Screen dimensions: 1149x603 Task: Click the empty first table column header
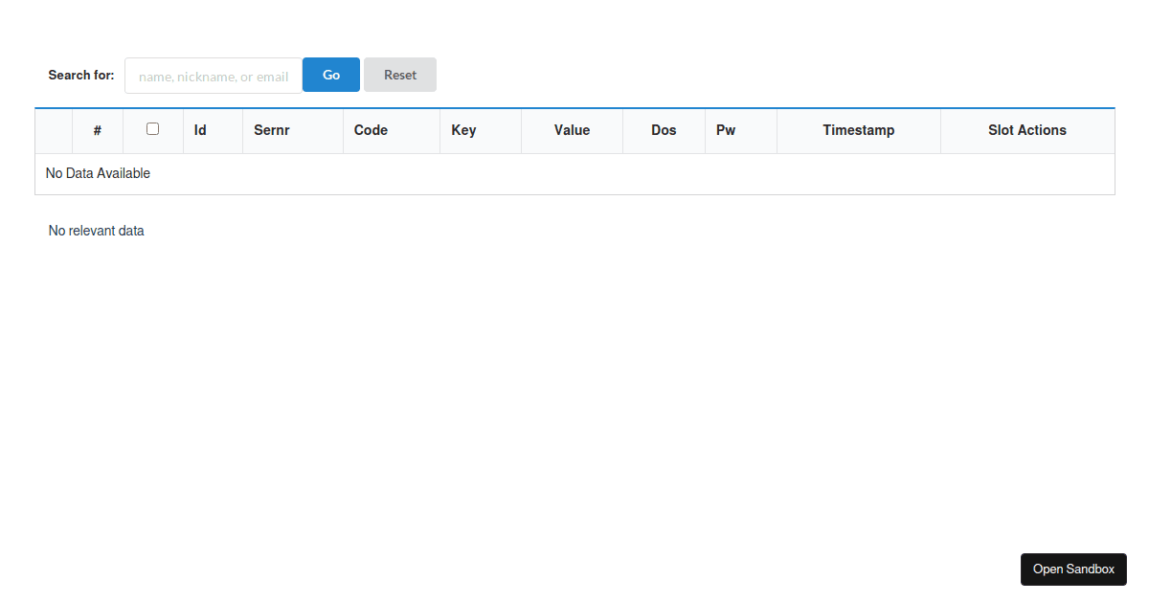click(54, 130)
